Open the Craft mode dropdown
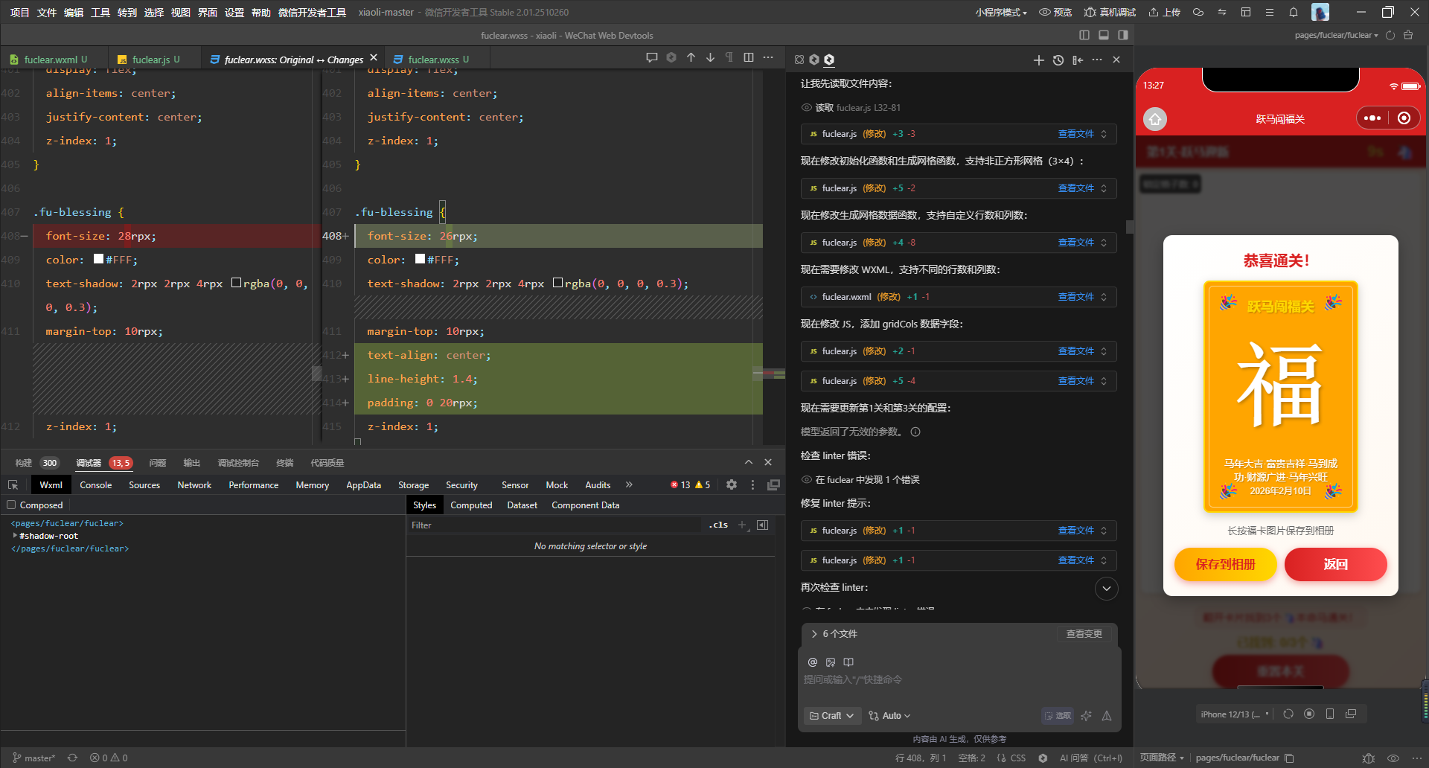The height and width of the screenshot is (768, 1429). 831,715
